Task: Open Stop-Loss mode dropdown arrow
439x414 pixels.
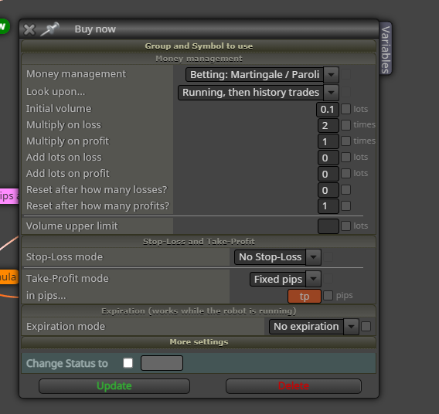Action: (x=313, y=257)
